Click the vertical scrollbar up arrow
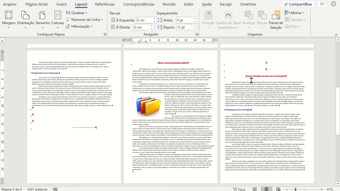Image resolution: width=340 pixels, height=191 pixels. click(x=337, y=40)
